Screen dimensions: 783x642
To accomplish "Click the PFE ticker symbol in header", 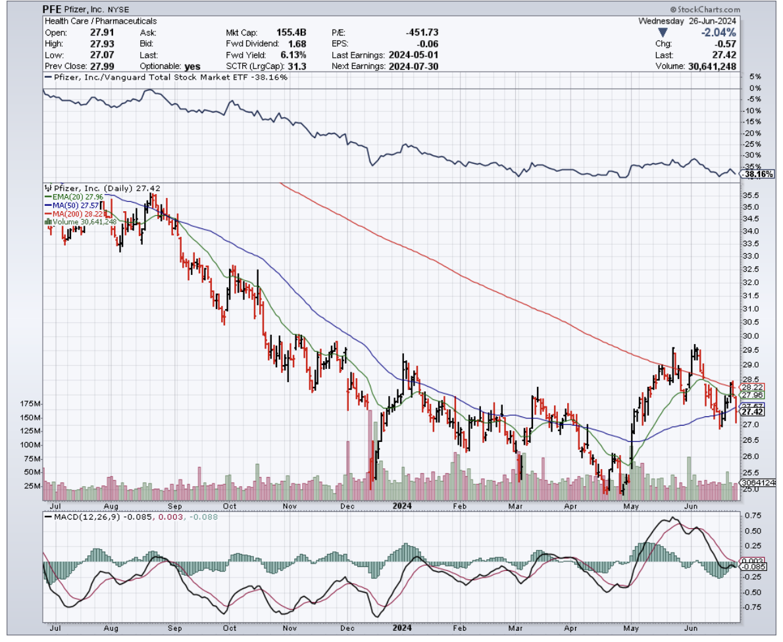I will pos(54,10).
